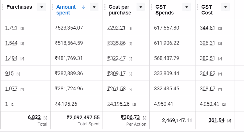Click the Purchases column header text

click(19, 7)
